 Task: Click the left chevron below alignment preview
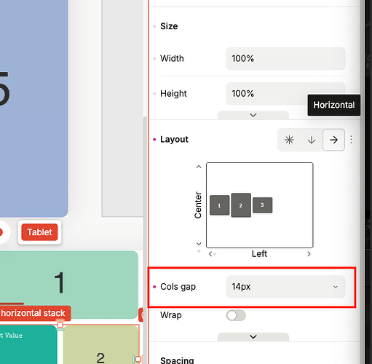tap(210, 254)
